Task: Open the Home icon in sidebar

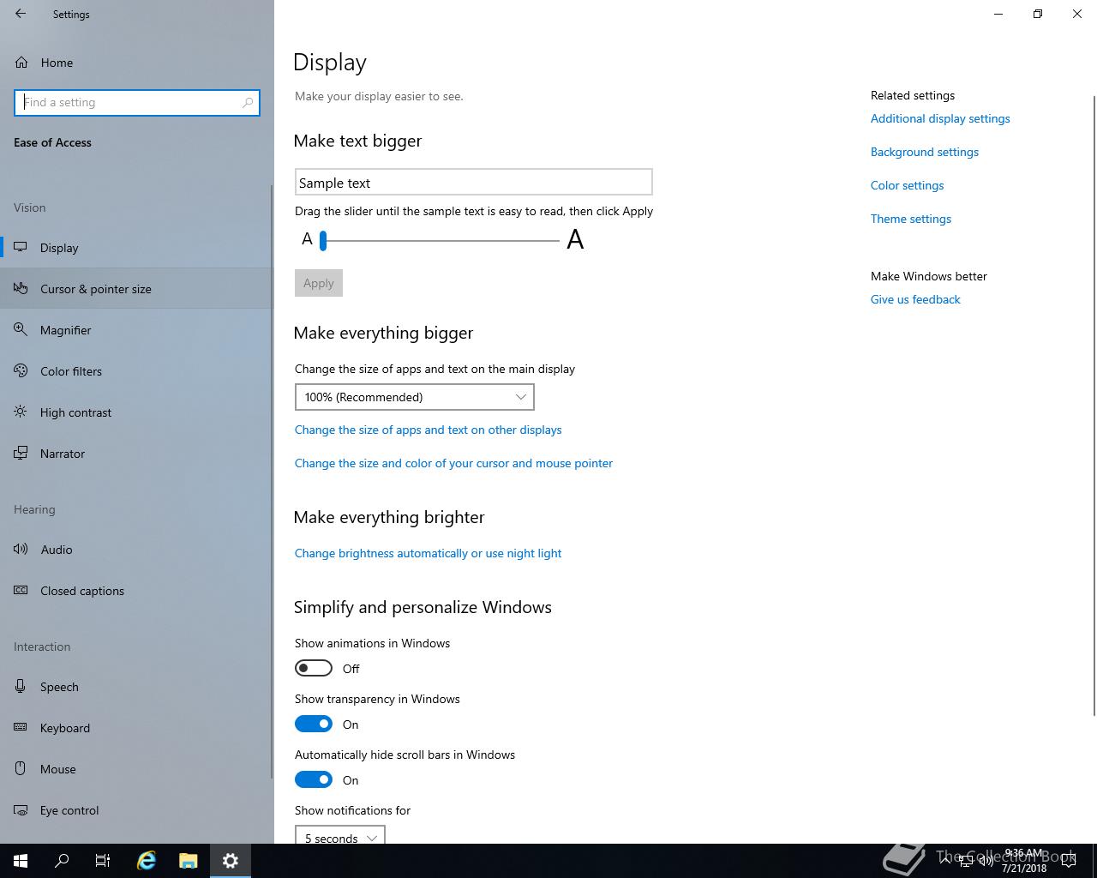Action: [x=21, y=63]
